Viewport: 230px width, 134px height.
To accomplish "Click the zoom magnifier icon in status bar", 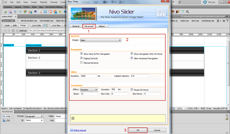I will pyautogui.click(x=173, y=108).
